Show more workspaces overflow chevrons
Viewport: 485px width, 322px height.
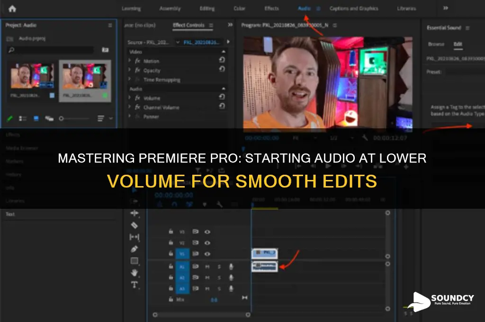point(445,8)
